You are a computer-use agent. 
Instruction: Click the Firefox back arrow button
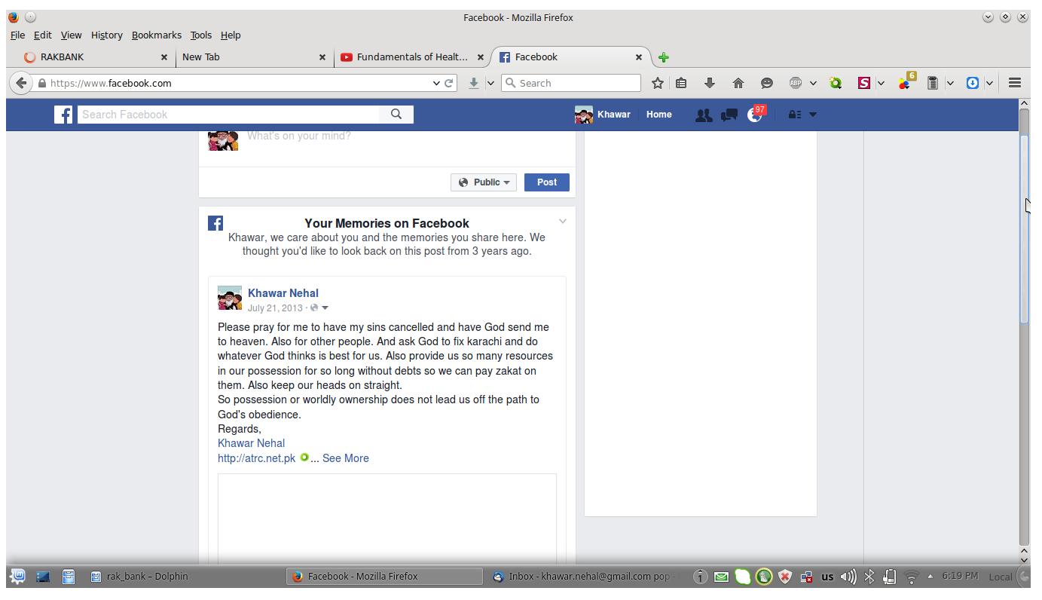21,83
